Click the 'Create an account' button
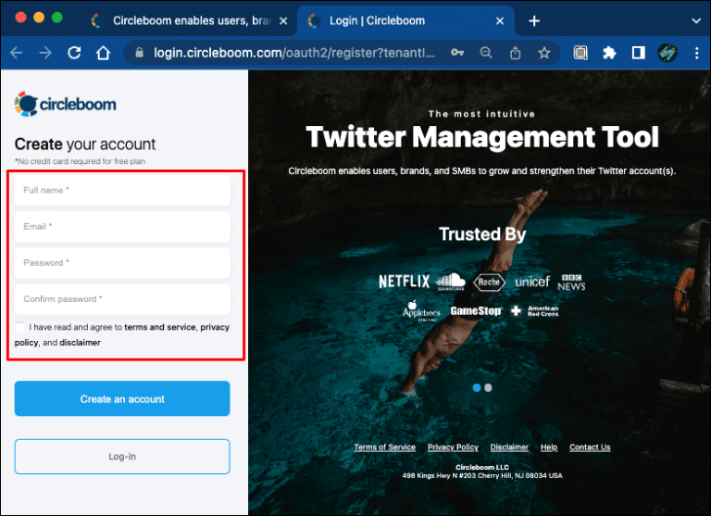 point(122,398)
